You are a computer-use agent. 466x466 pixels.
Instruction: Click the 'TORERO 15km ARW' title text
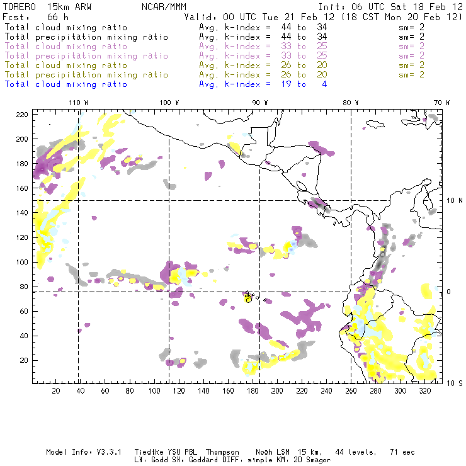point(47,7)
